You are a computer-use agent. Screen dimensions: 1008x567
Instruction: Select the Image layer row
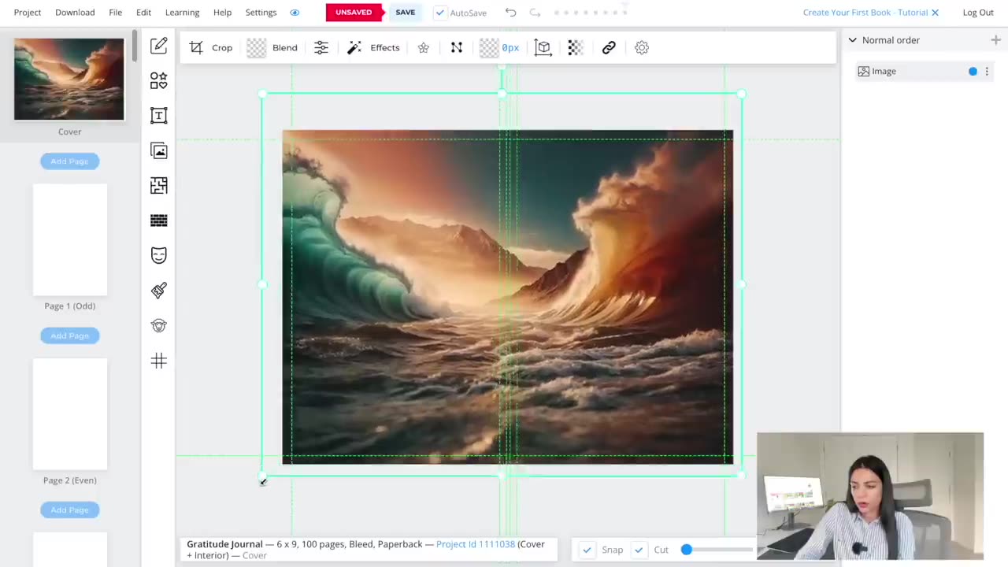point(924,71)
